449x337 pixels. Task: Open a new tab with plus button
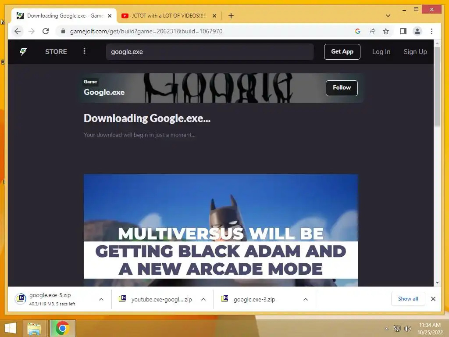click(x=231, y=16)
